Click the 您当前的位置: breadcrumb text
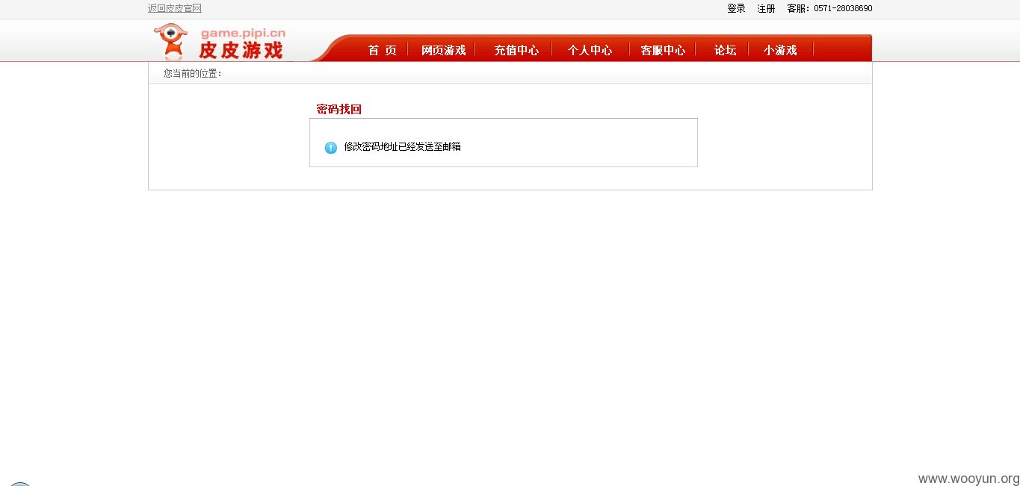The height and width of the screenshot is (486, 1020). click(193, 73)
